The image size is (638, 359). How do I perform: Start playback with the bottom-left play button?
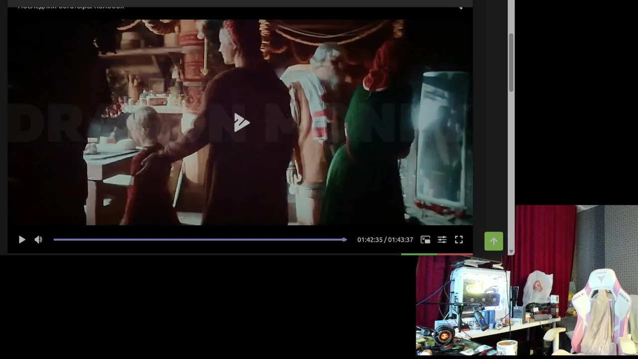22,240
